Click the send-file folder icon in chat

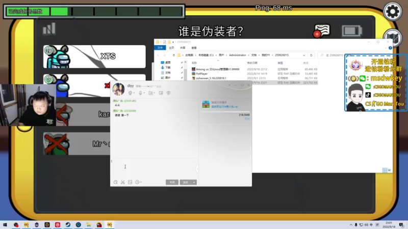[150, 93]
